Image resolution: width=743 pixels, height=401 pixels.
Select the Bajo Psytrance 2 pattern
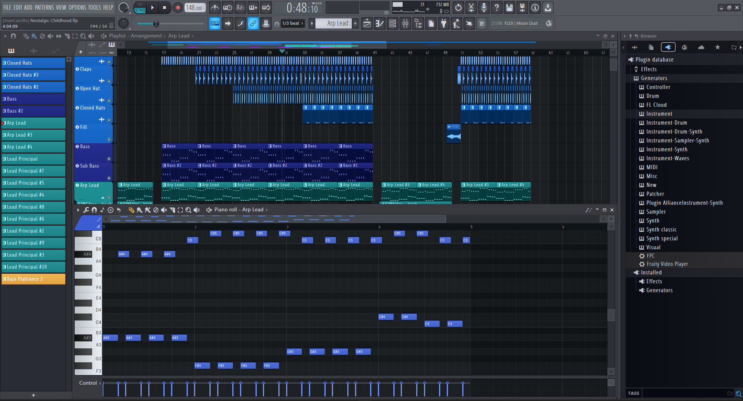(33, 279)
